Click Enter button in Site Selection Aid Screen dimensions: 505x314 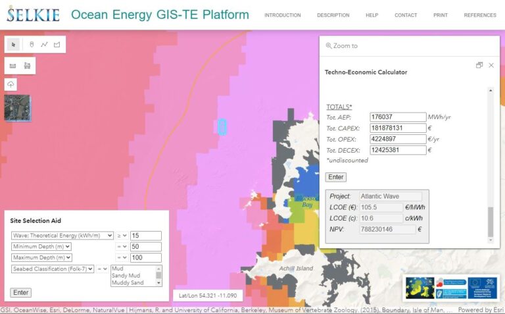tap(20, 293)
